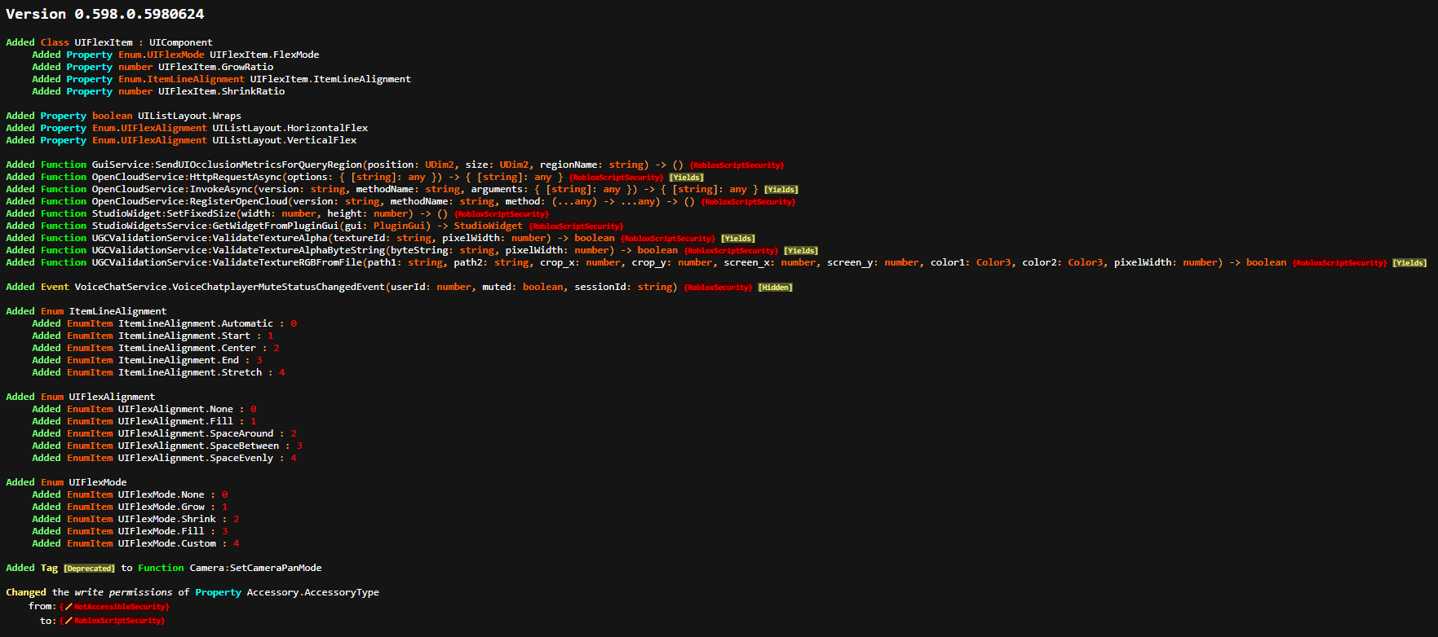Click the RobloxScriptSecurity tag on the SetFixedSize row
The height and width of the screenshot is (637, 1438).
click(502, 214)
